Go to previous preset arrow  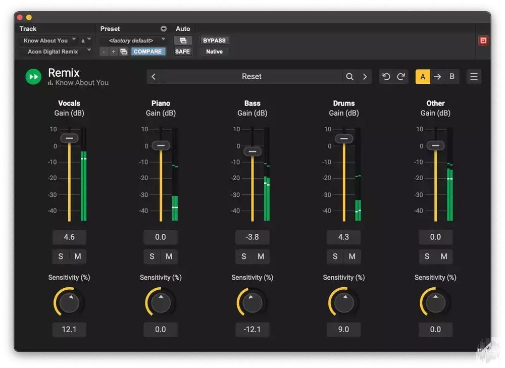coord(154,77)
